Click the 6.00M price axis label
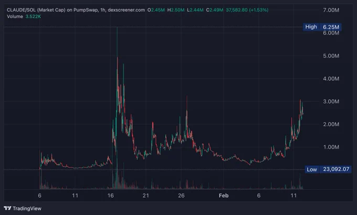The height and width of the screenshot is (215, 357). [331, 33]
